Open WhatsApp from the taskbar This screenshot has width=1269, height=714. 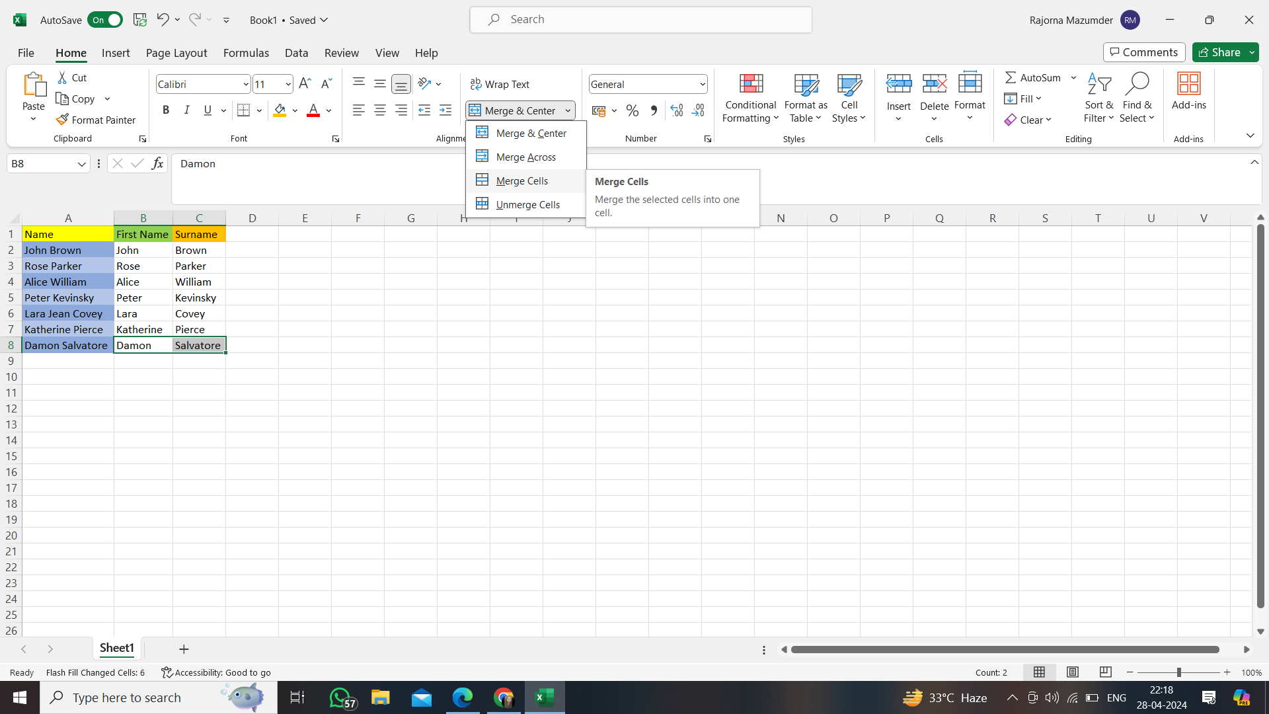pos(341,697)
